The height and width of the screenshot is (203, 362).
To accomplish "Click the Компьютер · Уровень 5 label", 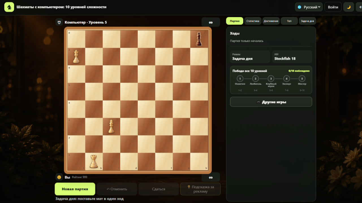I will (86, 22).
